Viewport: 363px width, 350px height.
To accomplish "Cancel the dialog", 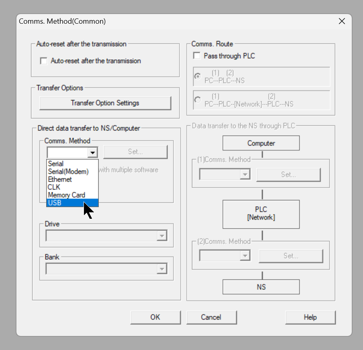I will pyautogui.click(x=211, y=317).
